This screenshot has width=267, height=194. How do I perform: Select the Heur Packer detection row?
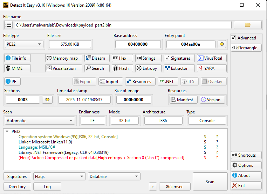101,158
